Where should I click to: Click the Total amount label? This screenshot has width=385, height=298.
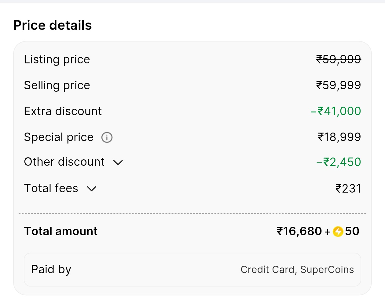click(61, 231)
